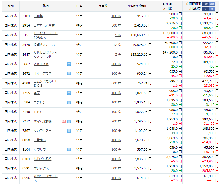Open オルトプラス stock link

click(x=43, y=74)
